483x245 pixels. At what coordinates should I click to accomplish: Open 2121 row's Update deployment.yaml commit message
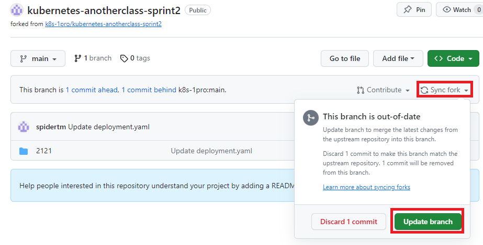click(211, 151)
